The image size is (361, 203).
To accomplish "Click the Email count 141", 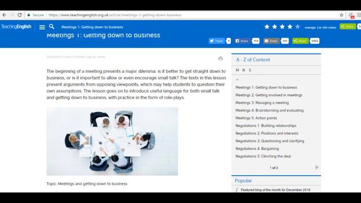I will [285, 41].
